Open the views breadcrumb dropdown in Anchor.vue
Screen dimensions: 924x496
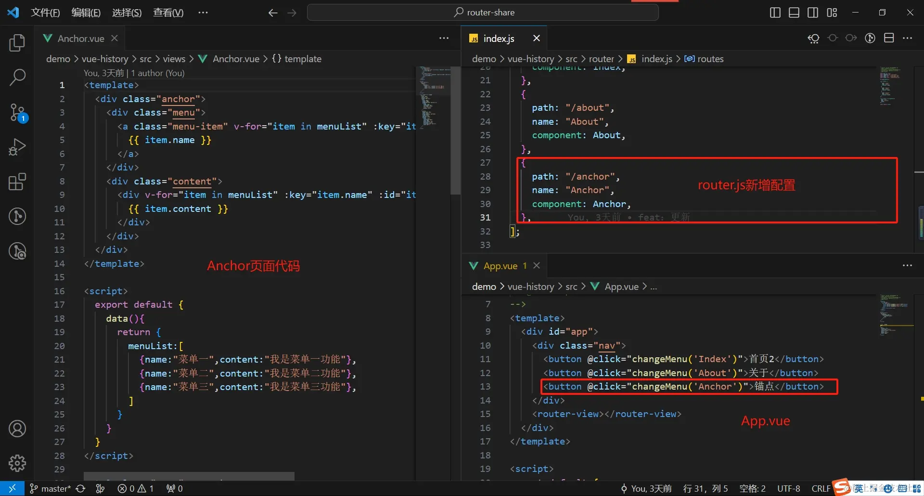click(x=174, y=59)
